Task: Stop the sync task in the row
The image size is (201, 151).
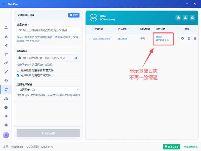Action: coord(183,39)
